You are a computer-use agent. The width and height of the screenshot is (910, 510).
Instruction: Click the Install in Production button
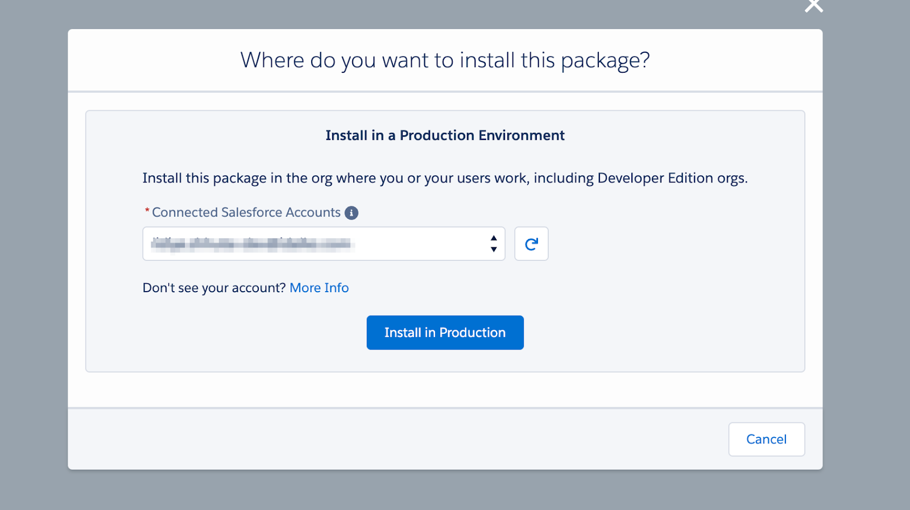tap(445, 333)
